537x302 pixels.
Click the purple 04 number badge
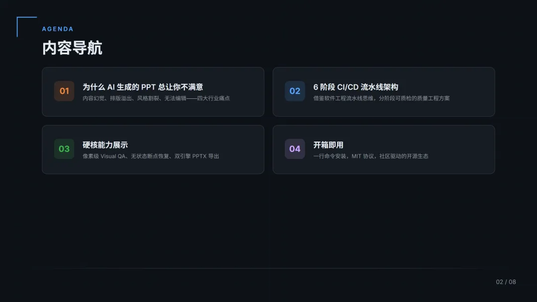tap(295, 149)
